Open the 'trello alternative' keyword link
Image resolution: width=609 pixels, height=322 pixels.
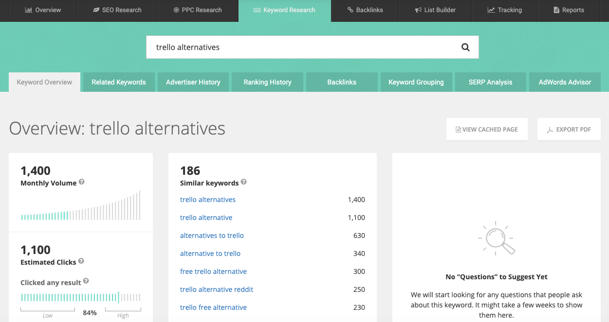pos(206,218)
